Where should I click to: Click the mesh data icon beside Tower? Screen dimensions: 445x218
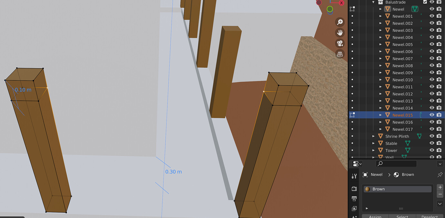point(408,150)
